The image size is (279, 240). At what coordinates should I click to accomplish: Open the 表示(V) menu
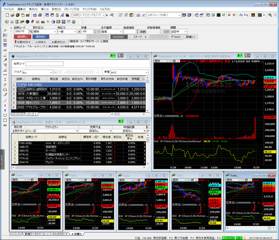coord(33,9)
